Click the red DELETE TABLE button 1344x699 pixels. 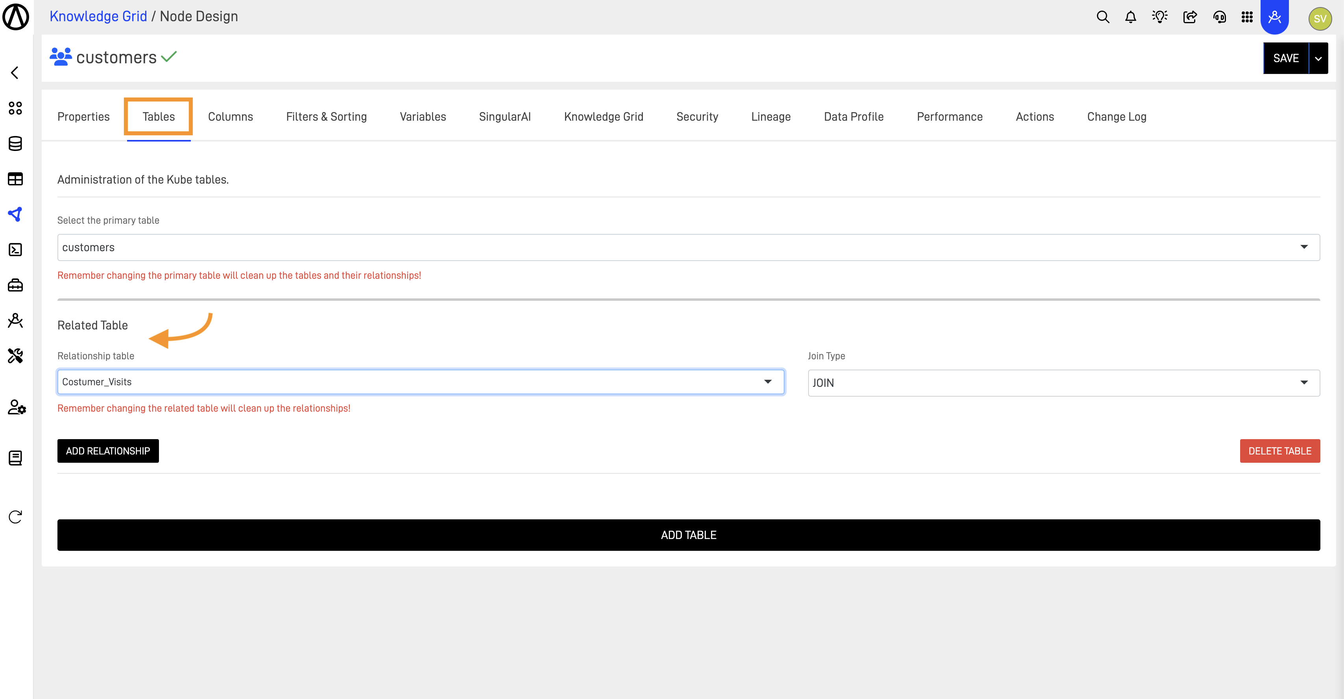[x=1280, y=451]
